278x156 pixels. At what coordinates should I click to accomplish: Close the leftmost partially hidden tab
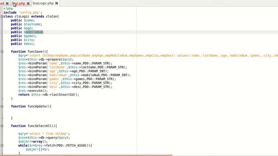(7, 3)
